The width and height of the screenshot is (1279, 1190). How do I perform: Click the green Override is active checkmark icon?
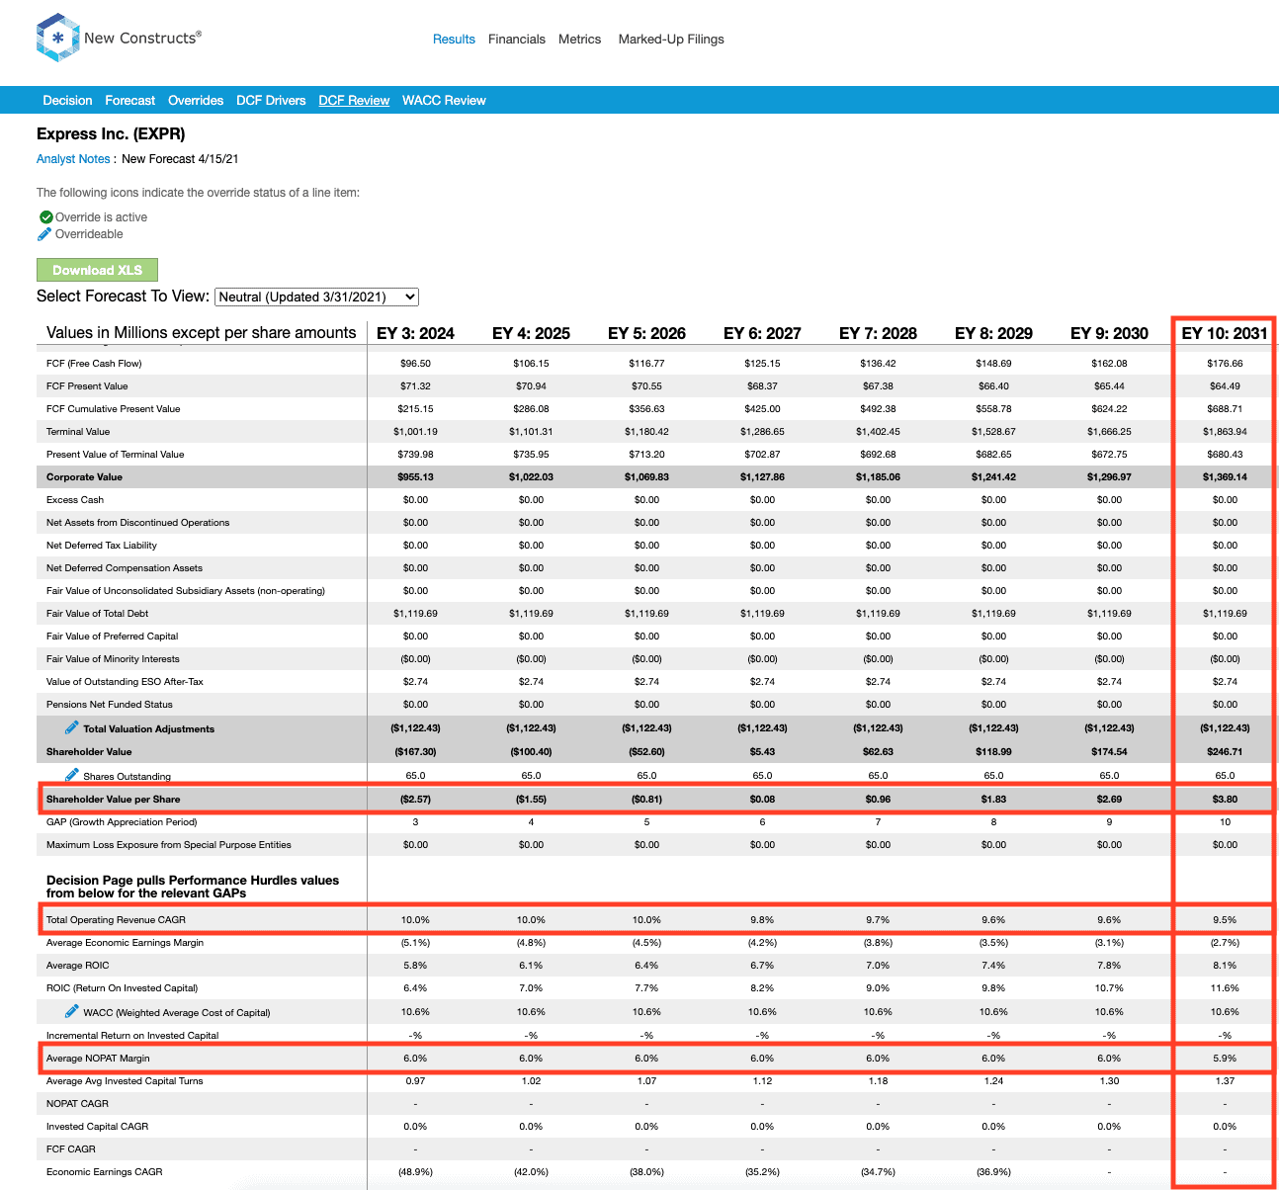[x=45, y=216]
